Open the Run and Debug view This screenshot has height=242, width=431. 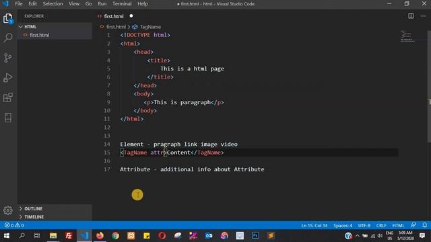coord(8,78)
